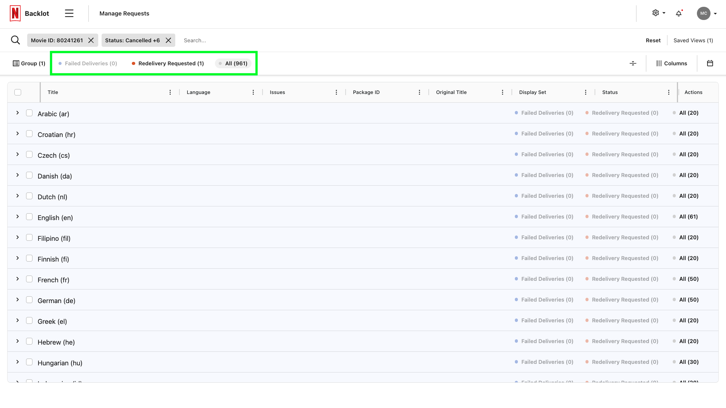Click the Reset button
The width and height of the screenshot is (726, 408).
point(653,40)
